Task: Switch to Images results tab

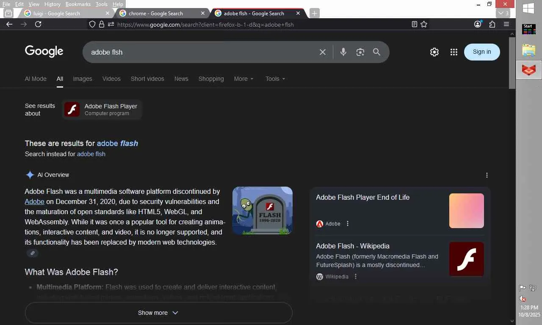Action: 83,79
